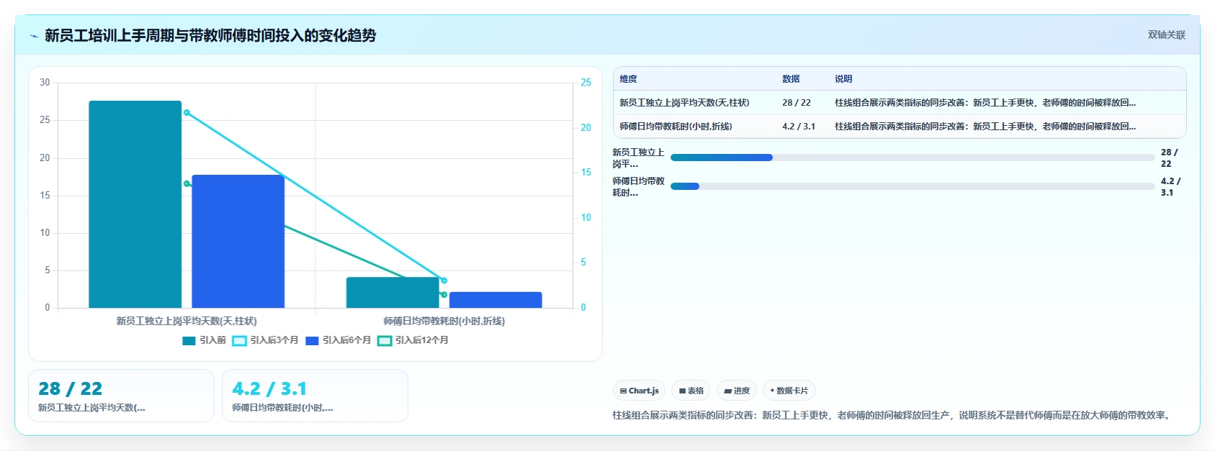Image resolution: width=1215 pixels, height=451 pixels.
Task: Toggle the 引入后12个月 legend entry
Action: [413, 340]
